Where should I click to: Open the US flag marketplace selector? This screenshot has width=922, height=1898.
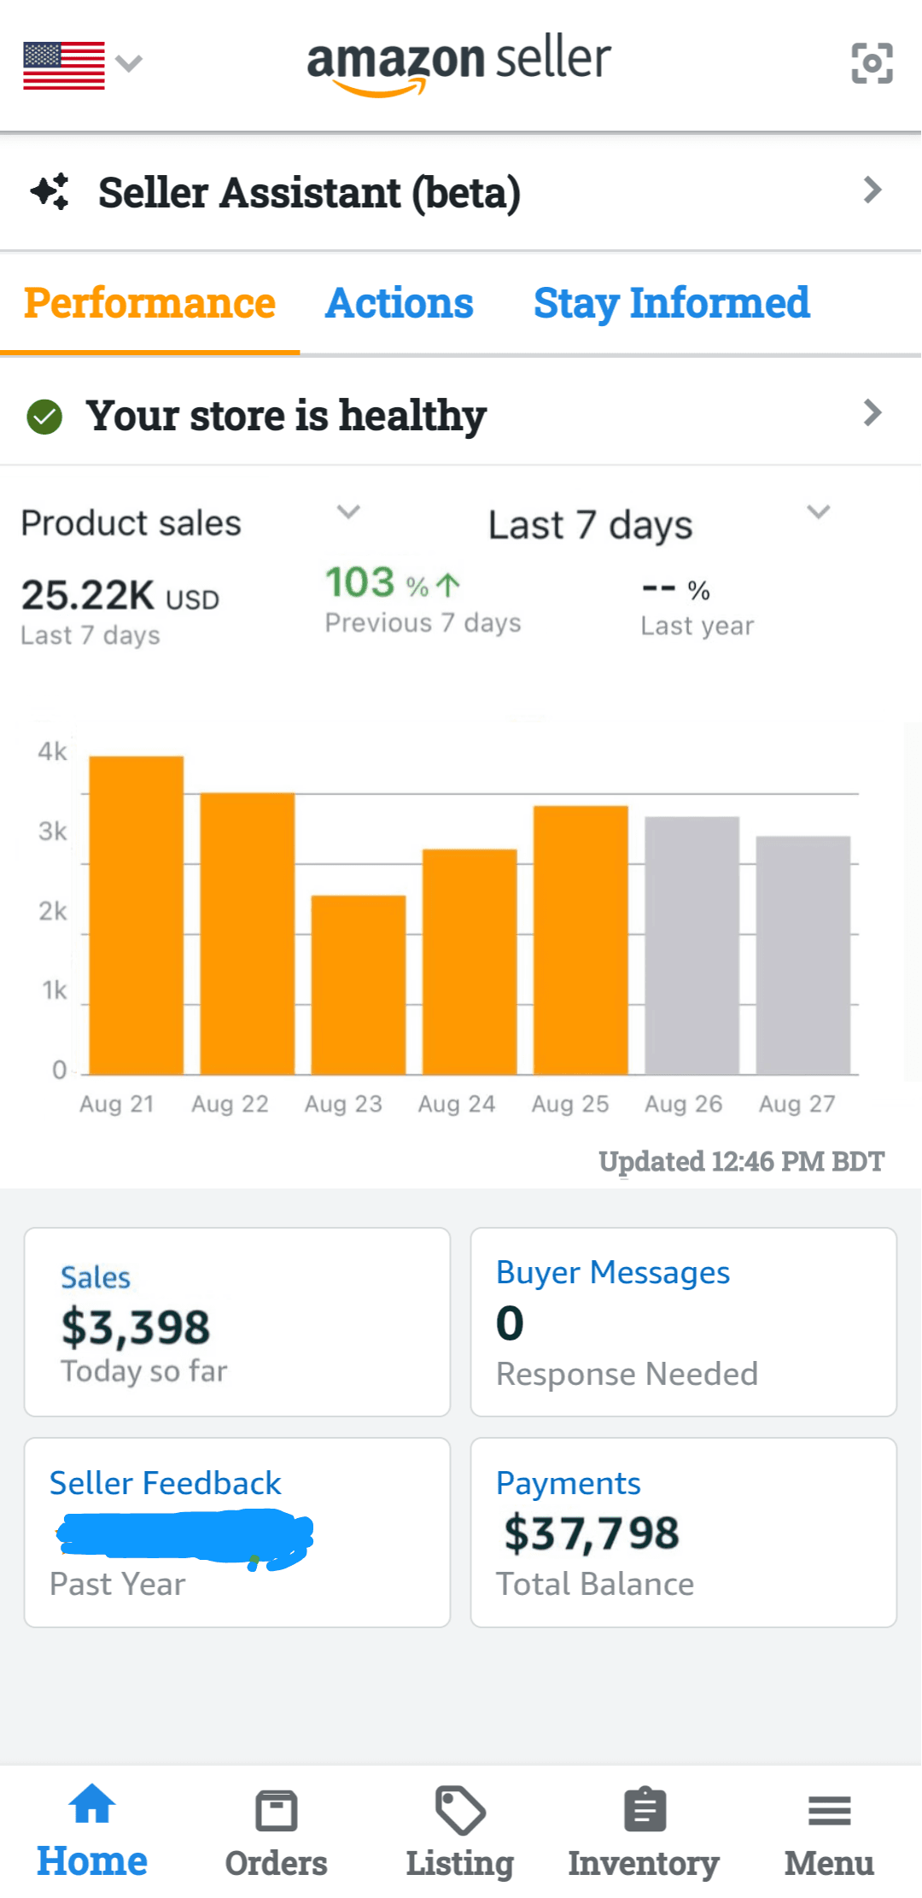point(82,64)
